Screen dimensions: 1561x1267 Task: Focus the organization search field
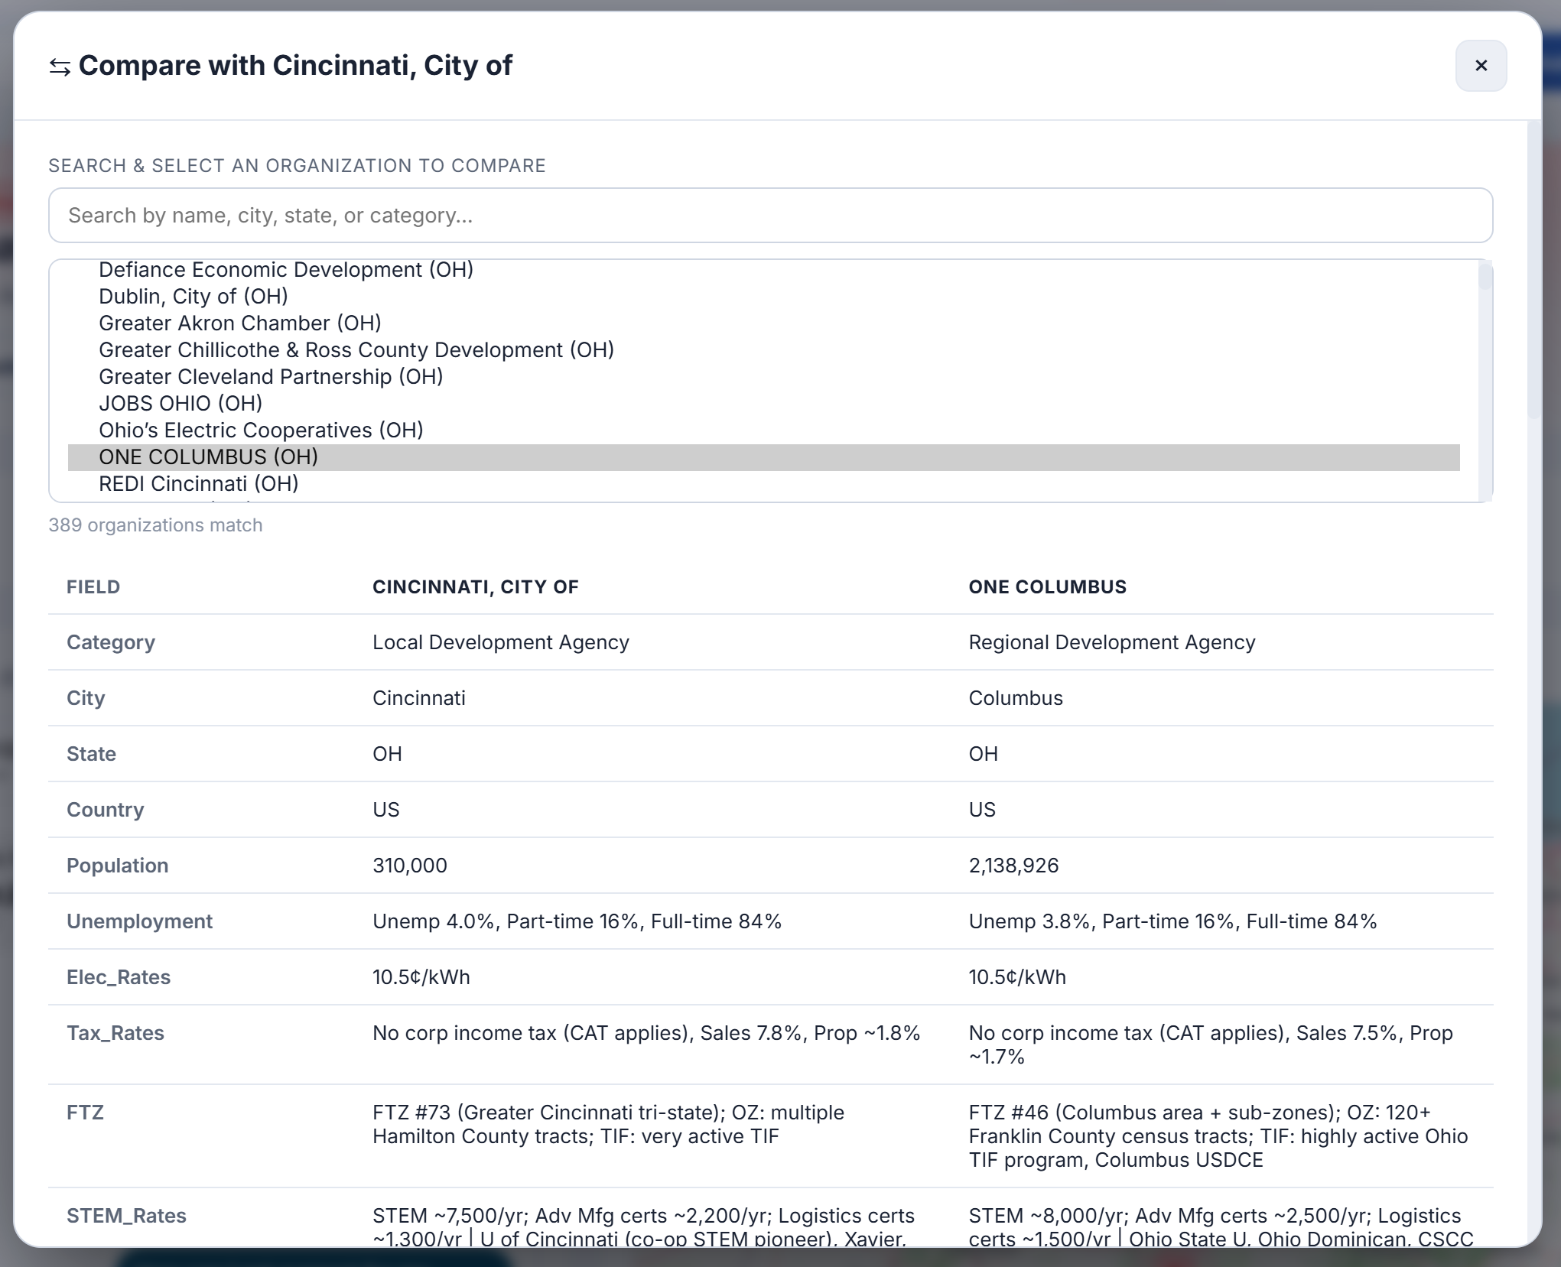pos(770,216)
